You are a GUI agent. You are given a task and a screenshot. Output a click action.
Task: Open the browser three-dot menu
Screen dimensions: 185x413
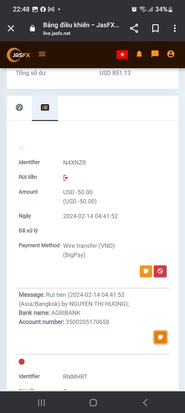pos(175,29)
